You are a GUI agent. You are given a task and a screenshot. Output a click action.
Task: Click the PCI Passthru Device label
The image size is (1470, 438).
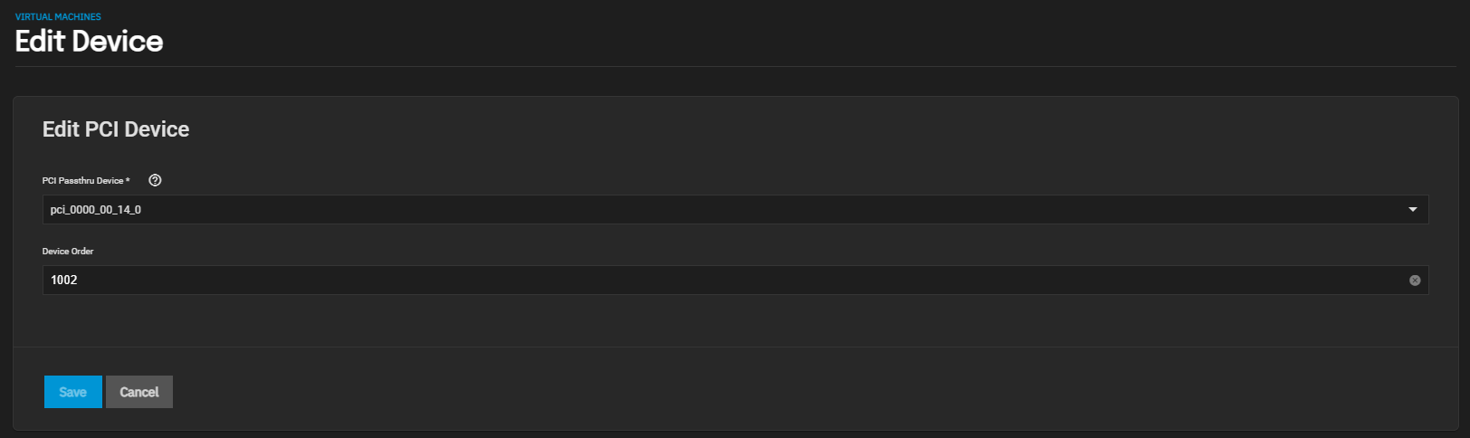pyautogui.click(x=82, y=181)
